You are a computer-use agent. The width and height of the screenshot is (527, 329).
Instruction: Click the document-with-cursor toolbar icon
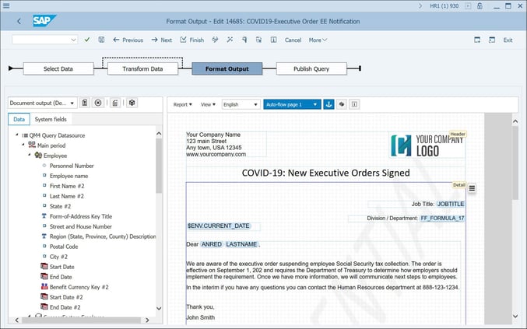tap(258, 40)
